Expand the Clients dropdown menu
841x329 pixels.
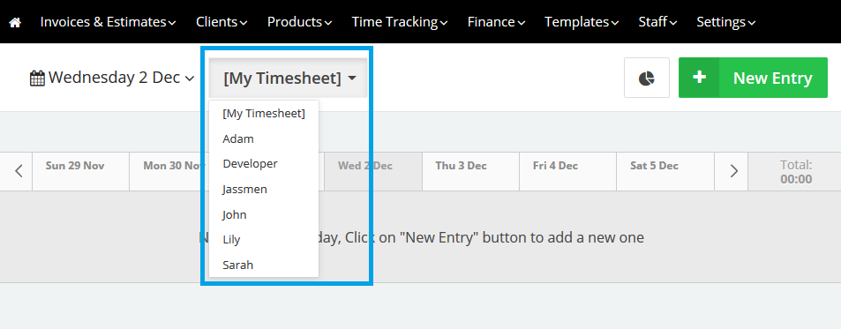point(222,22)
